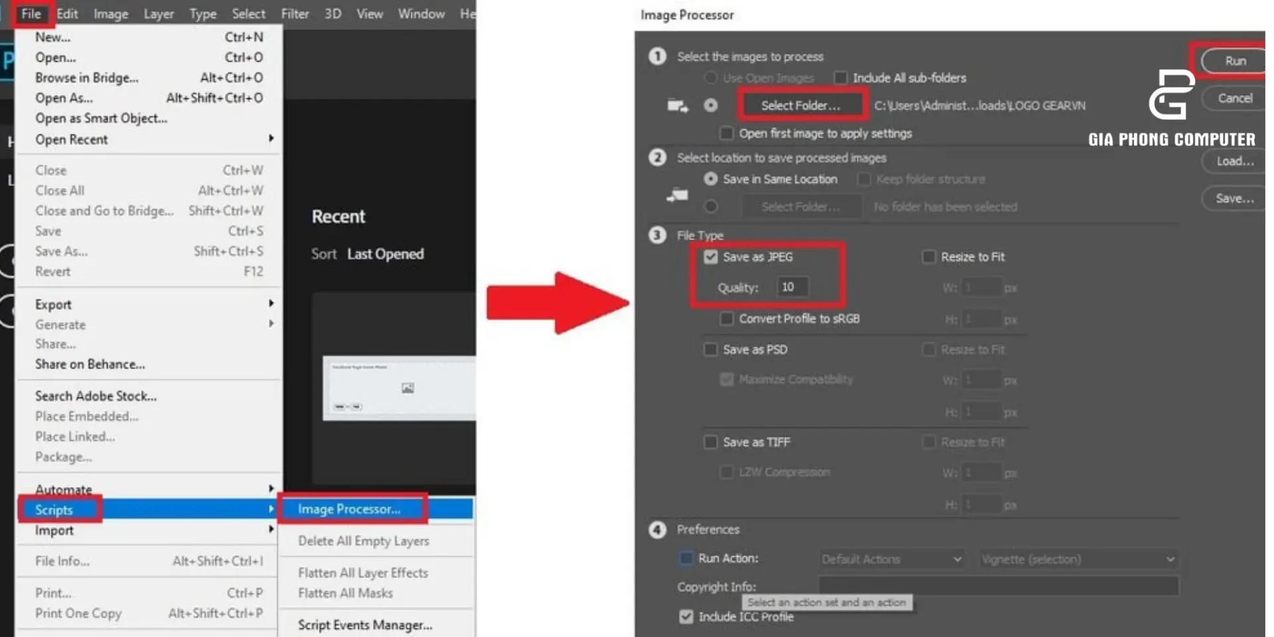
Task: Uncheck the Save as JPEG option
Action: click(711, 257)
